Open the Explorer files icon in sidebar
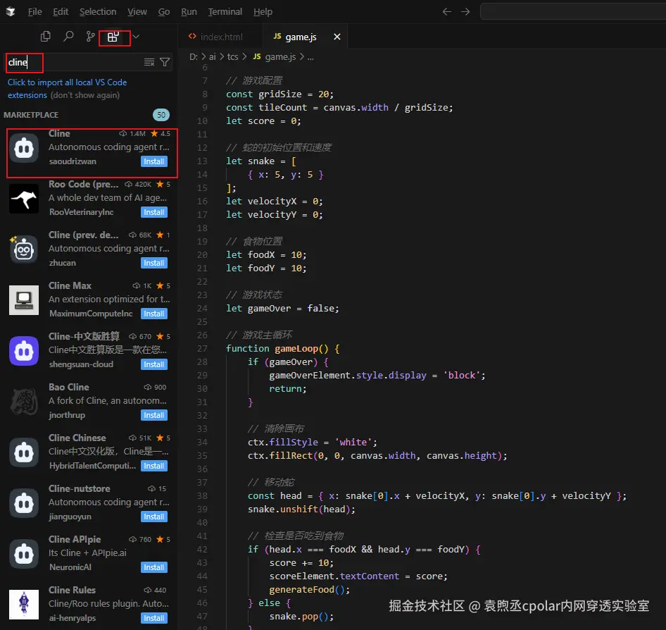 [46, 37]
